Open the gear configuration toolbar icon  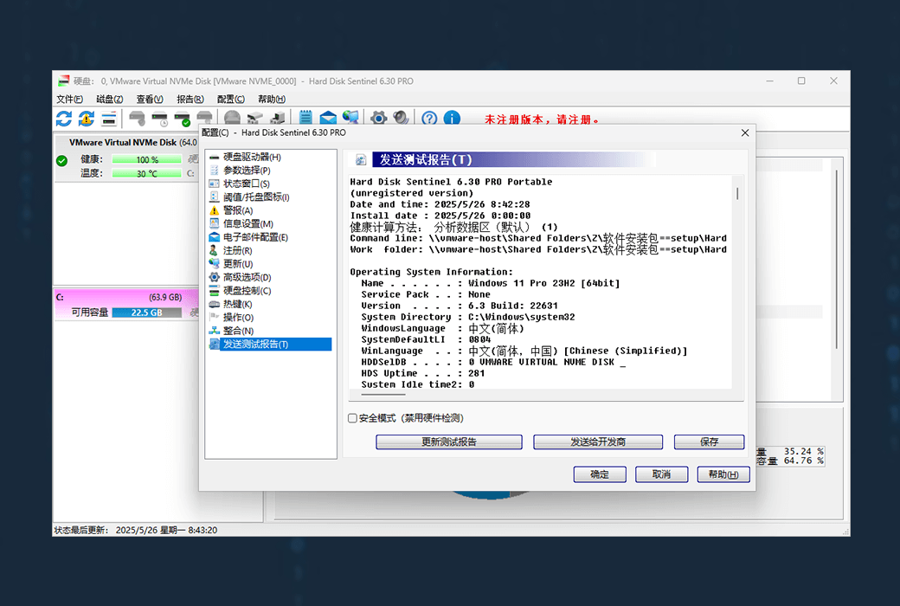378,118
